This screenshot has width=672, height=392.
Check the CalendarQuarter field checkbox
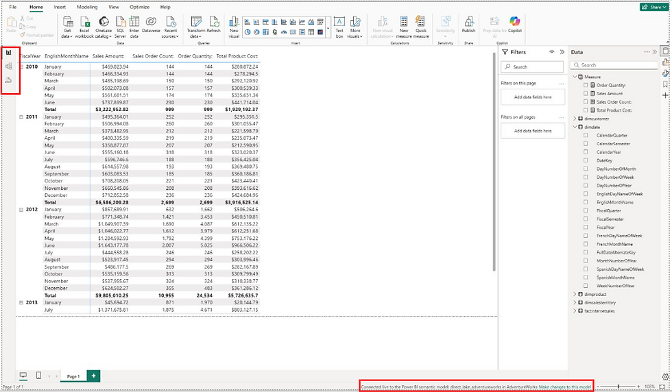click(x=586, y=136)
